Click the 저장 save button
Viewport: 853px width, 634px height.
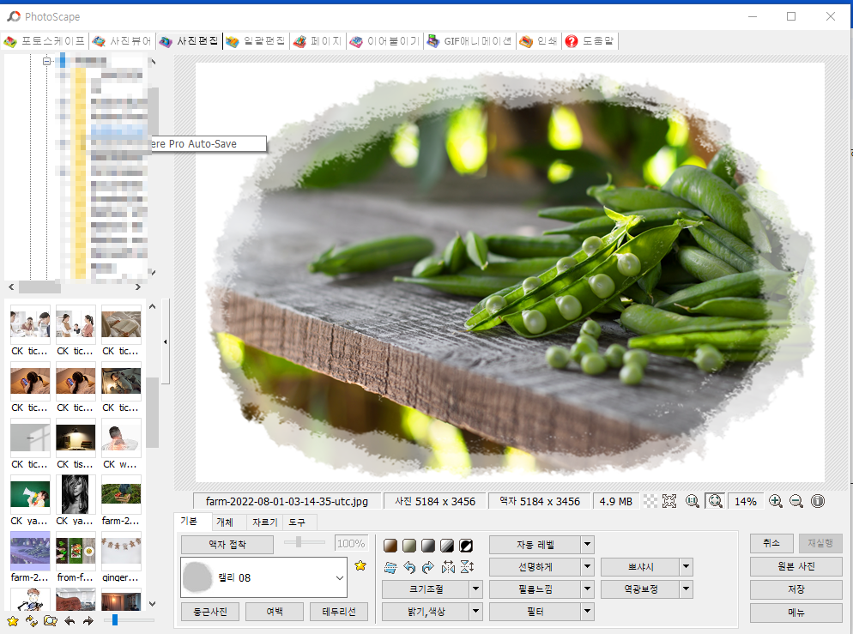point(796,589)
